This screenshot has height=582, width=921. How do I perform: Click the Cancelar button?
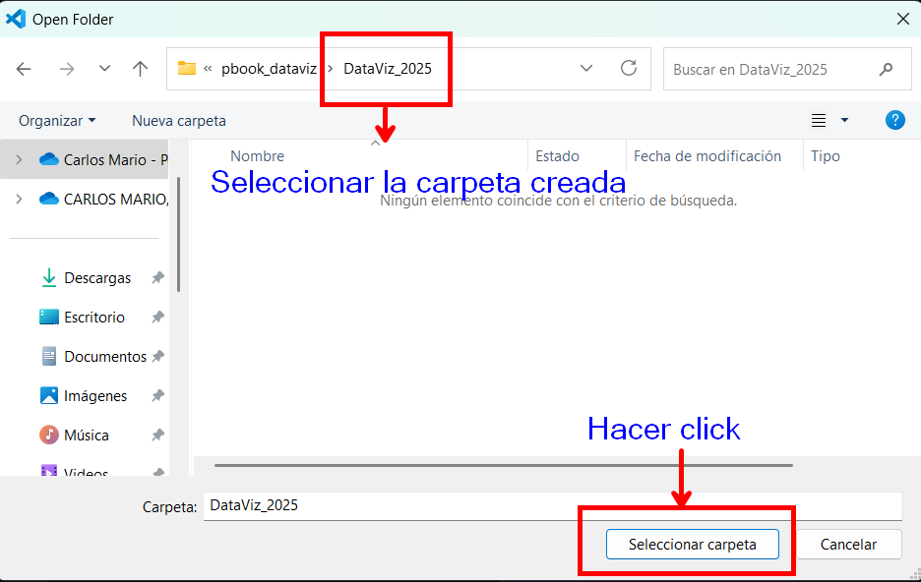click(848, 545)
